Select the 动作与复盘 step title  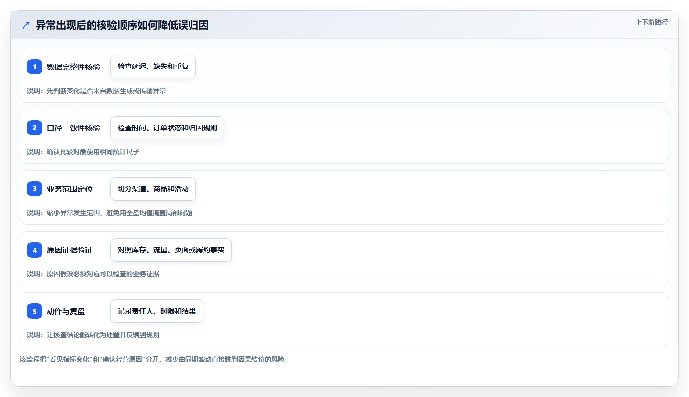tap(66, 311)
